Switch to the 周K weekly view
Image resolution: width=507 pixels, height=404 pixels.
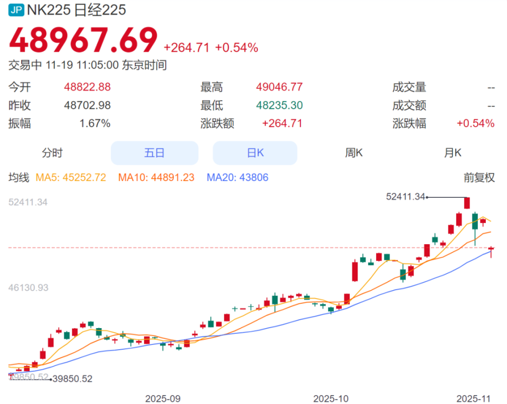coord(353,153)
